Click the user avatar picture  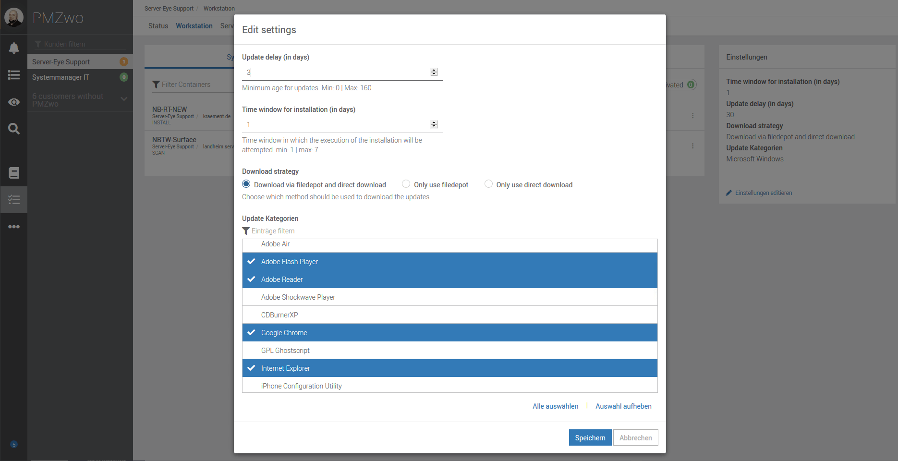click(13, 17)
